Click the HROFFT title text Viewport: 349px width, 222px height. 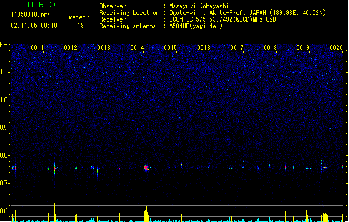pos(57,4)
